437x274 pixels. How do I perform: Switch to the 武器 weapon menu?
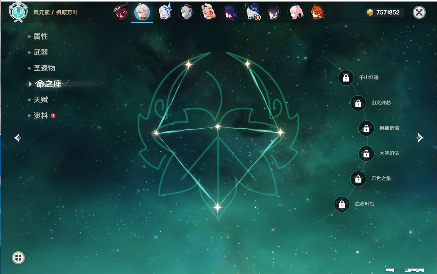pos(41,52)
